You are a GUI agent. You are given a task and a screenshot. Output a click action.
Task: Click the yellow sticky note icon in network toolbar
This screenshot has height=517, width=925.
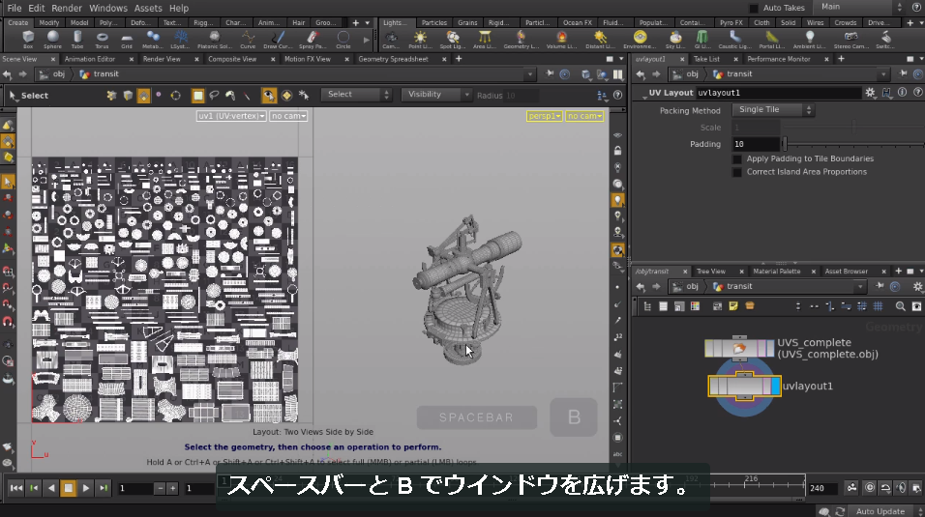click(x=733, y=306)
